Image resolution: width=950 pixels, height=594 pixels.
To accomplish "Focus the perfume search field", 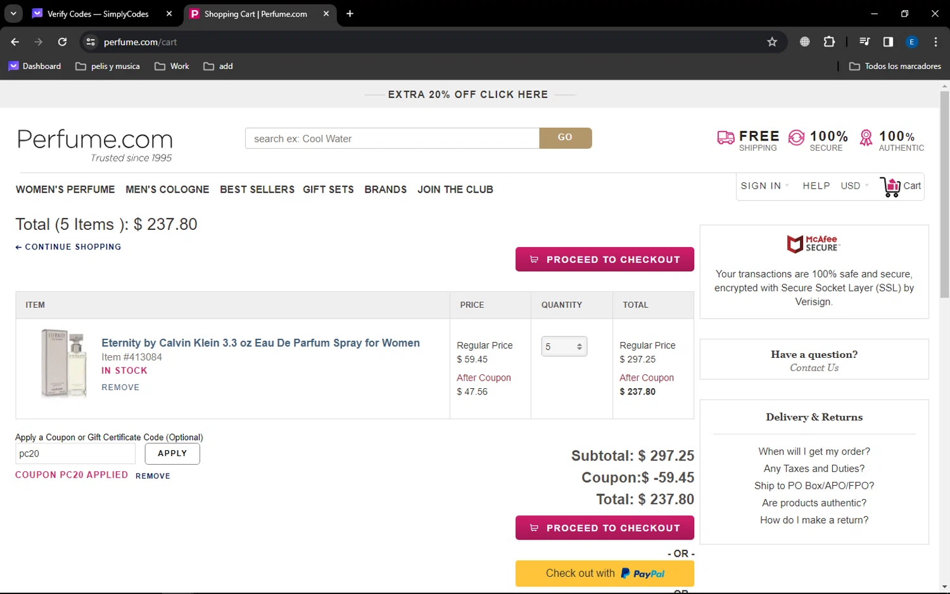I will tap(392, 139).
